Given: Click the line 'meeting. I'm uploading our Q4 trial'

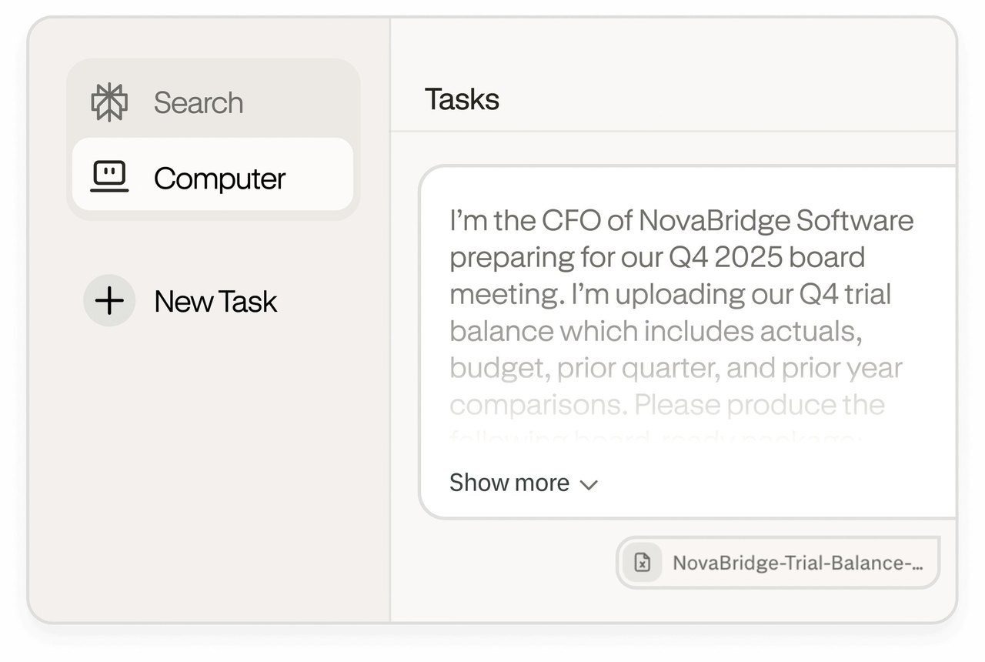Looking at the screenshot, I should pyautogui.click(x=670, y=295).
